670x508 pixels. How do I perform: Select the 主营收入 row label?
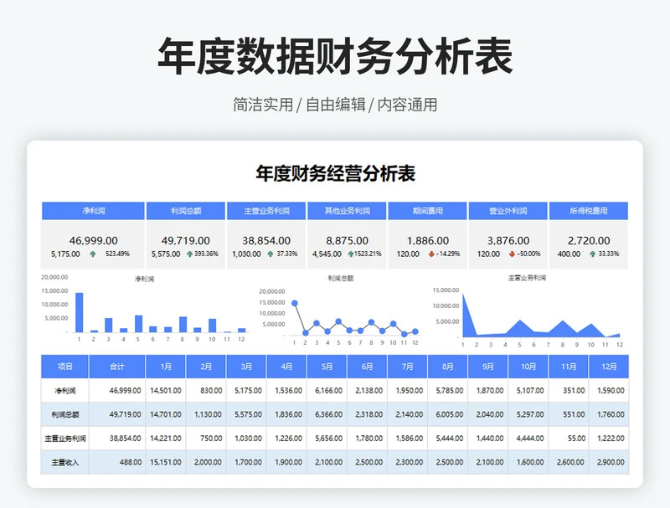coord(65,462)
